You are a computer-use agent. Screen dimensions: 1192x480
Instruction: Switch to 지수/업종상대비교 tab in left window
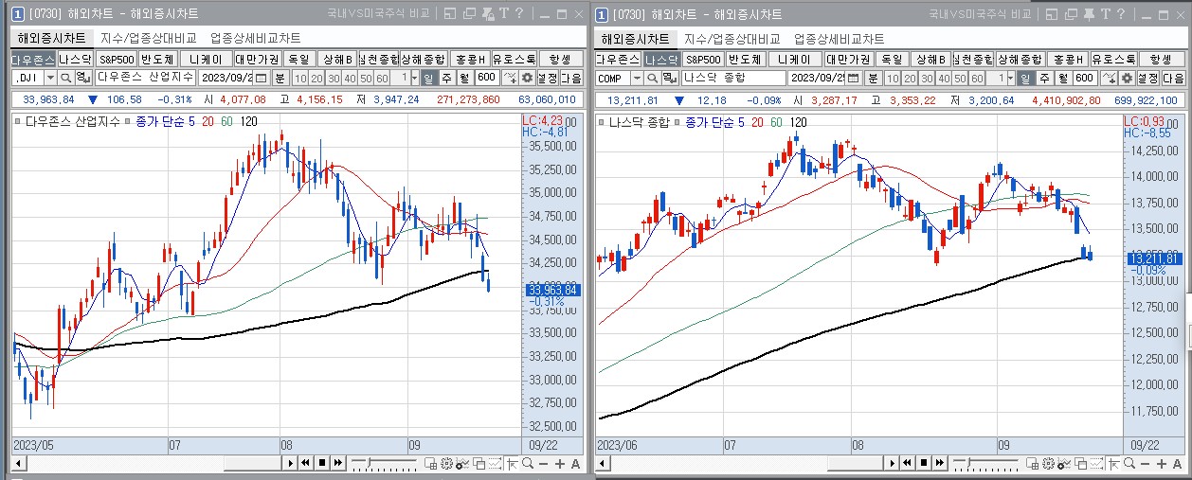click(148, 39)
